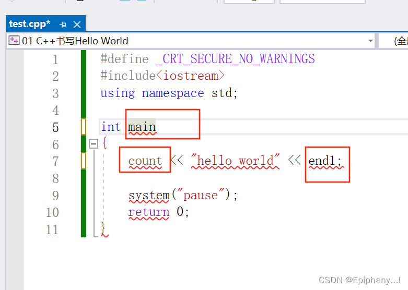Click 'std;' on line 3
The image size is (408, 290).
coord(225,93)
